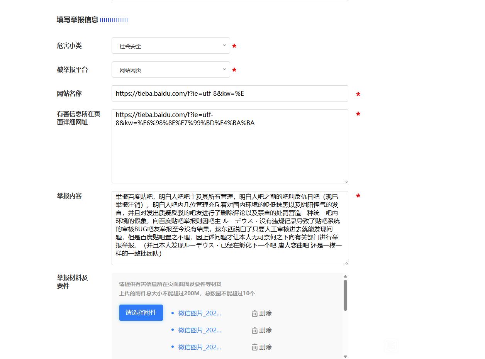The height and width of the screenshot is (359, 485).
Task: Expand the 危害小类 dropdown showing 社会安全
Action: click(x=171, y=46)
